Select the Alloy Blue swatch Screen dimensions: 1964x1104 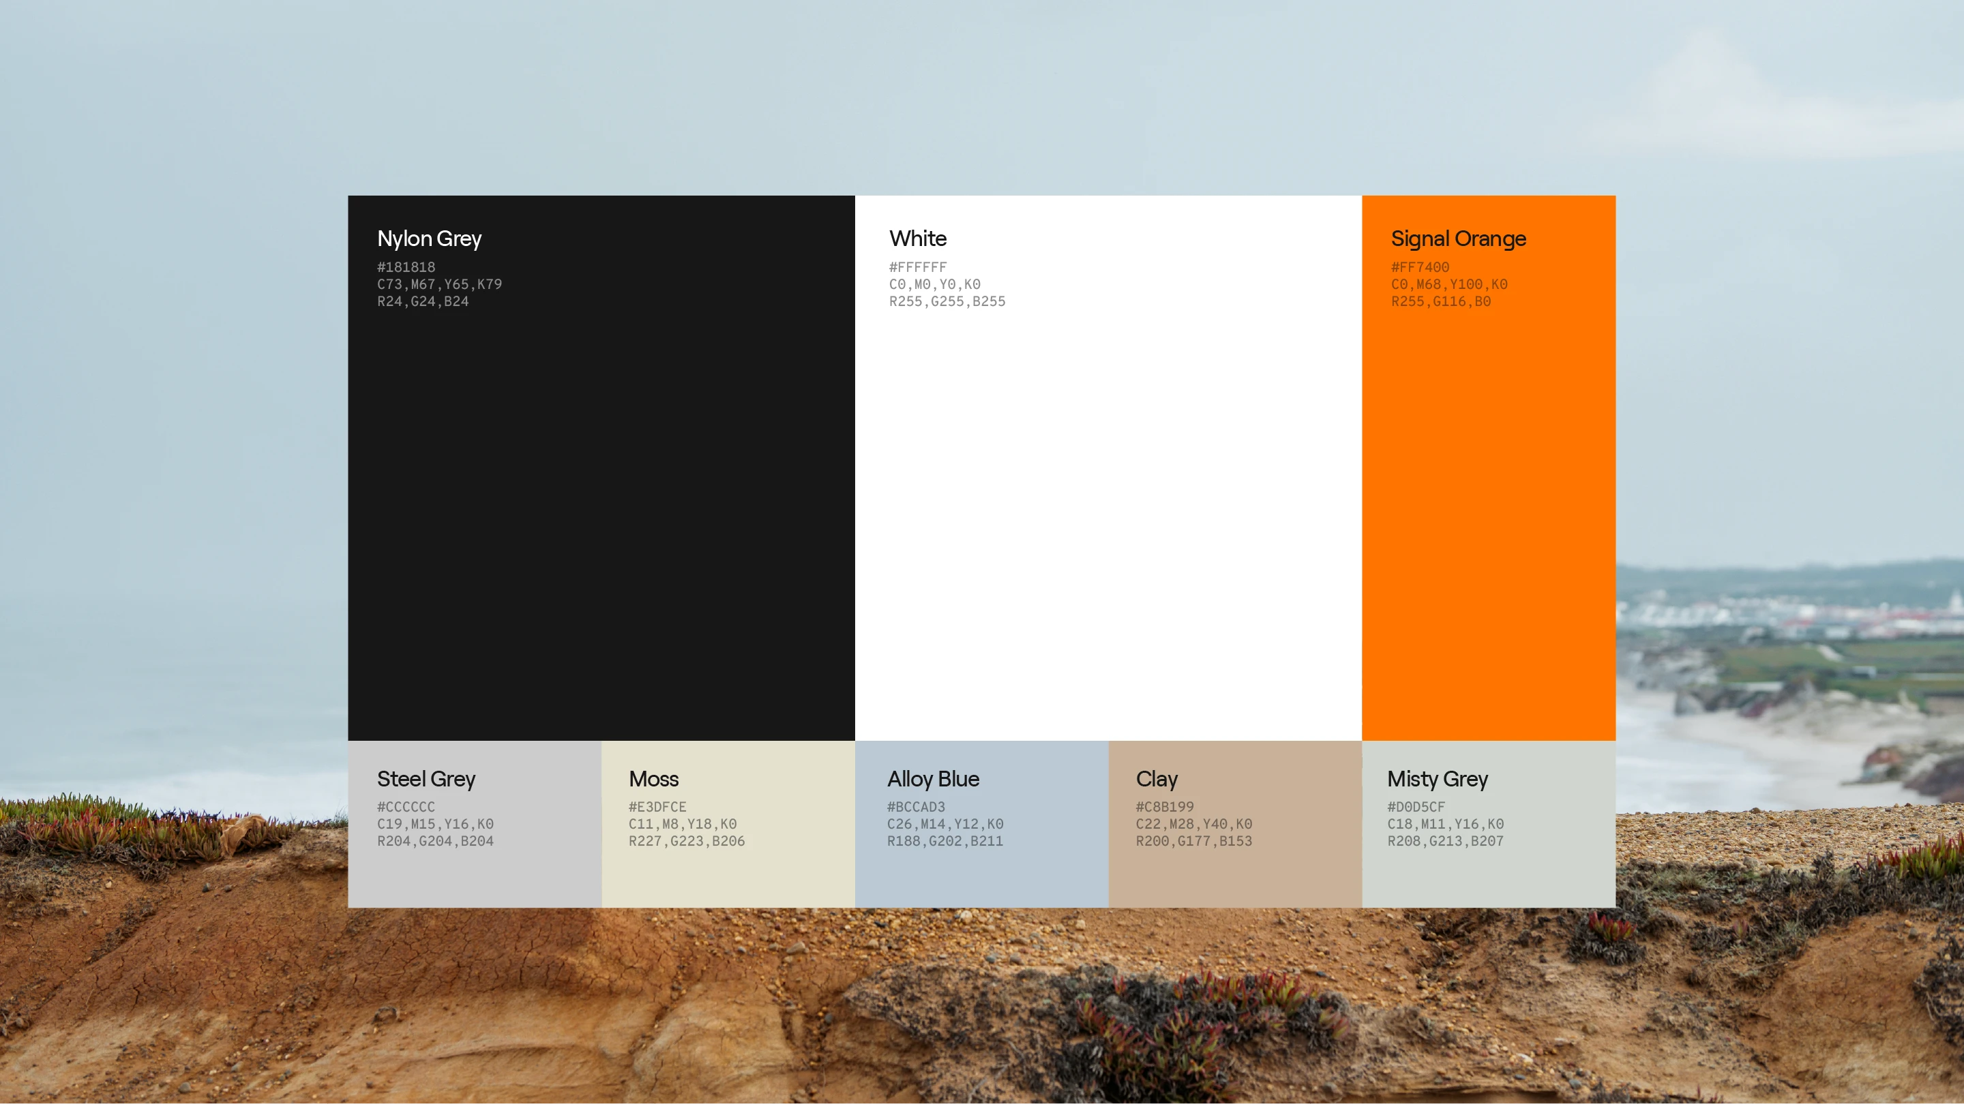[x=981, y=876]
